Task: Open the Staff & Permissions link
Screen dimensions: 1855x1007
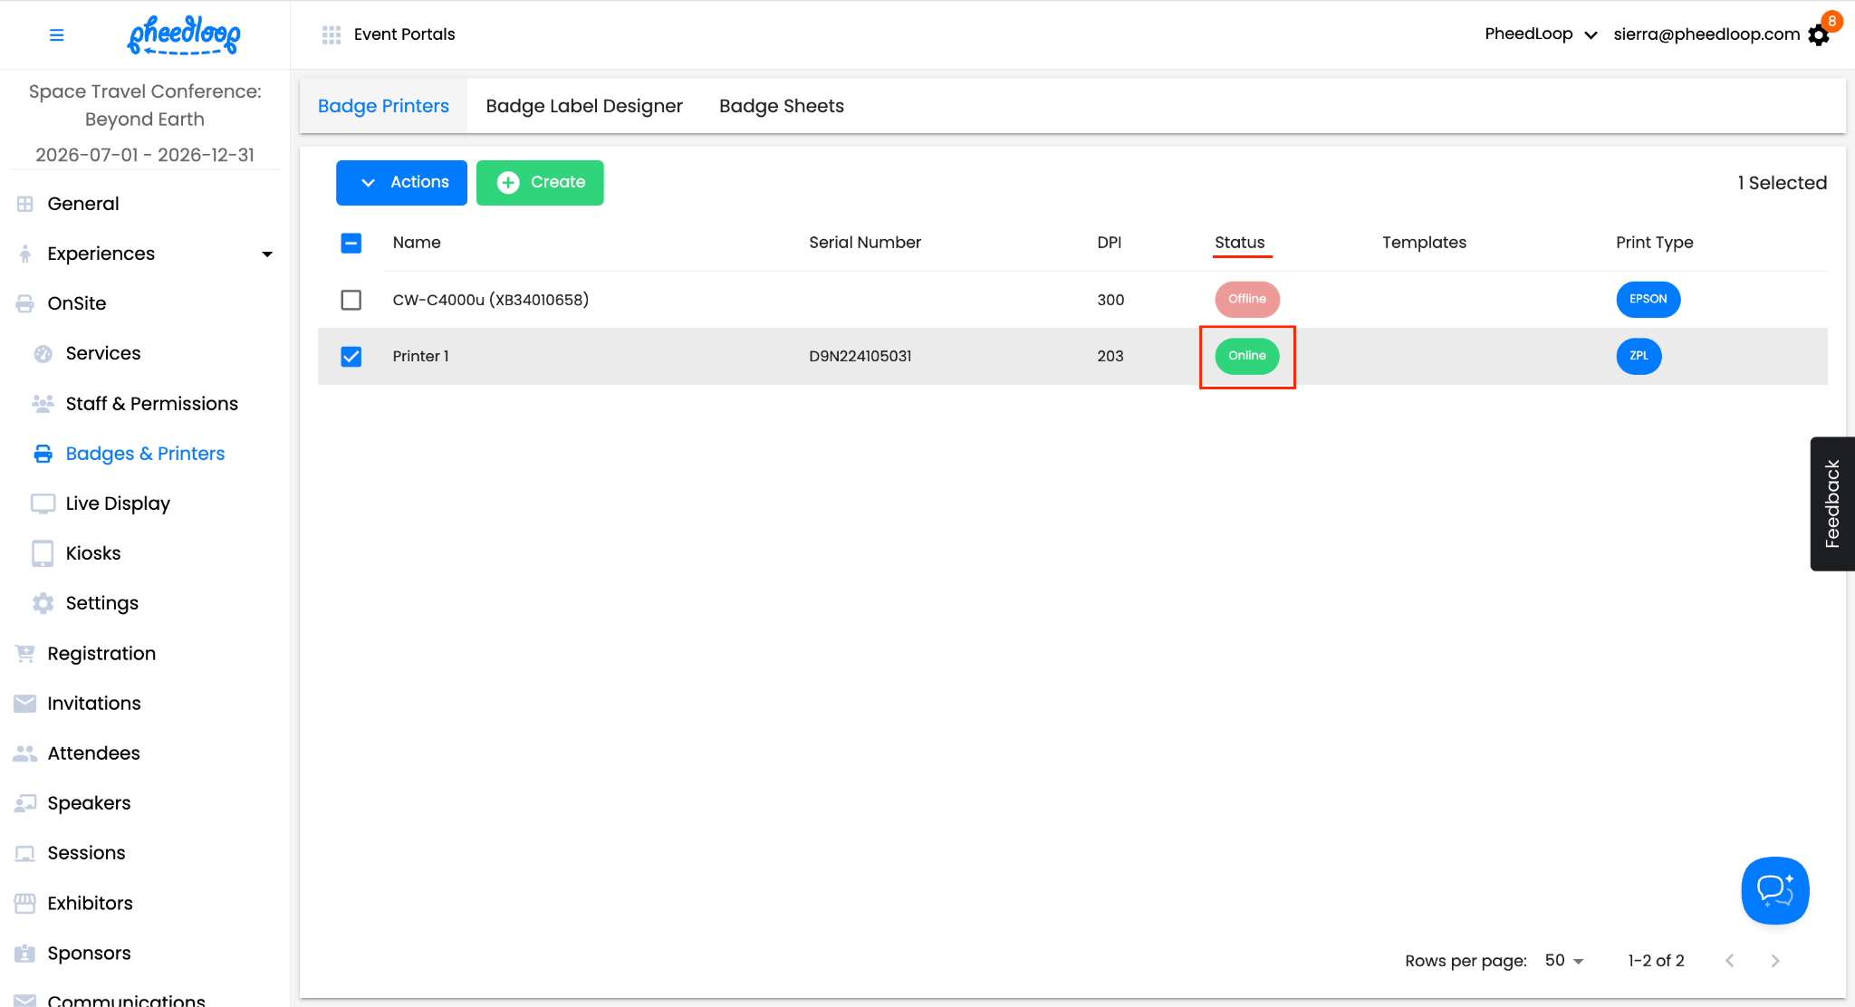Action: pos(151,403)
